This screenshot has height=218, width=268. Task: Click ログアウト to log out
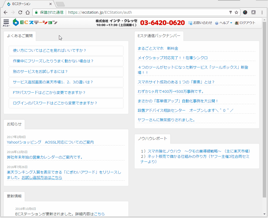coord(245,23)
